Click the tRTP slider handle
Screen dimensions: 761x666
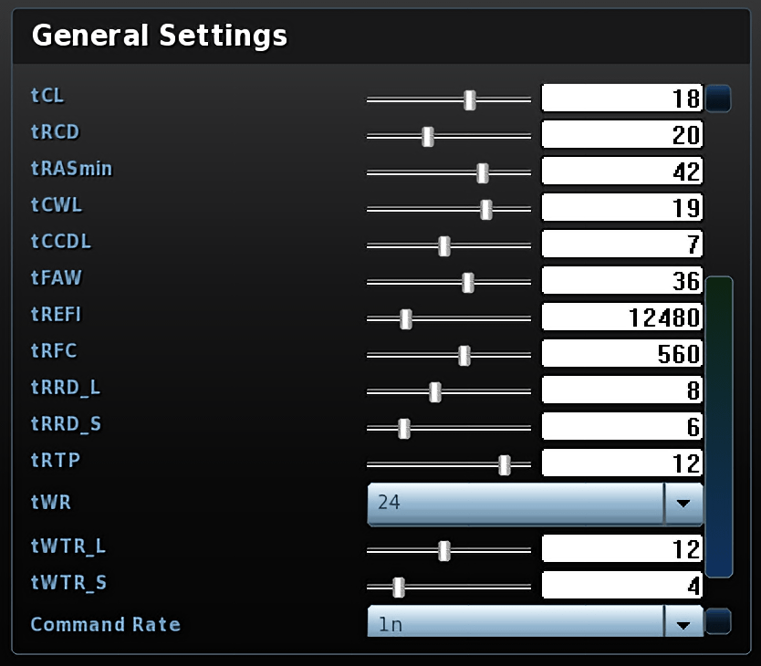tap(505, 465)
